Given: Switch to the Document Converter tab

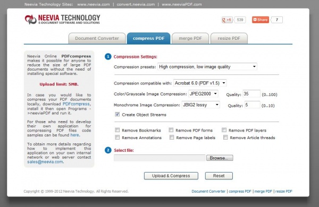Looking at the screenshot, I should (97, 38).
